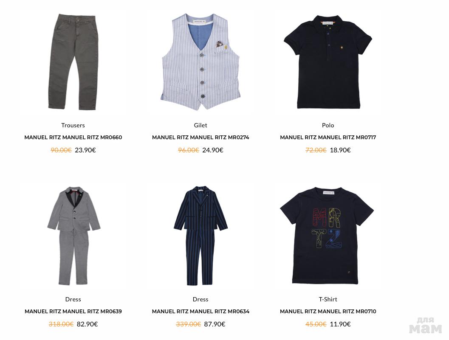
Task: Click the MANUEL RITZ MR0274 product title
Action: point(200,138)
